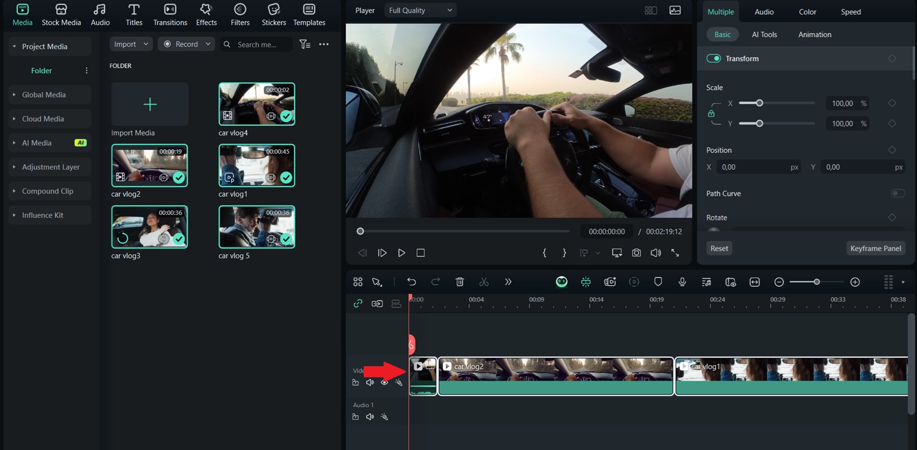Show more timeline tools via double chevron
Image resolution: width=917 pixels, height=450 pixels.
tap(508, 282)
